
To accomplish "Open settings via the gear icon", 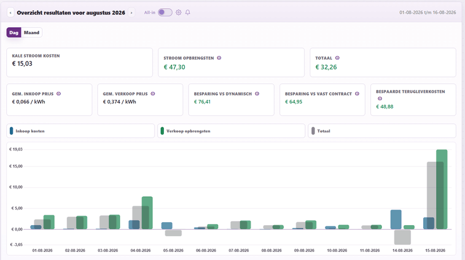I will click(178, 12).
